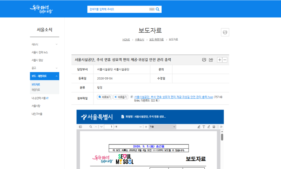Select the pen draw tool in the viewer

209,127
